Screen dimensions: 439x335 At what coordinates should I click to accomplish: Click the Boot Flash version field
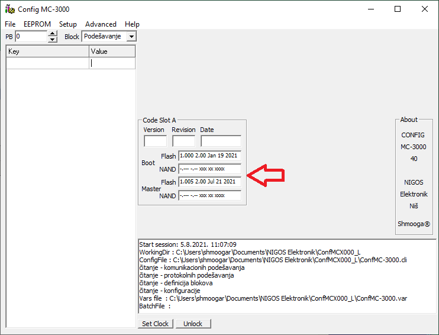coord(209,156)
